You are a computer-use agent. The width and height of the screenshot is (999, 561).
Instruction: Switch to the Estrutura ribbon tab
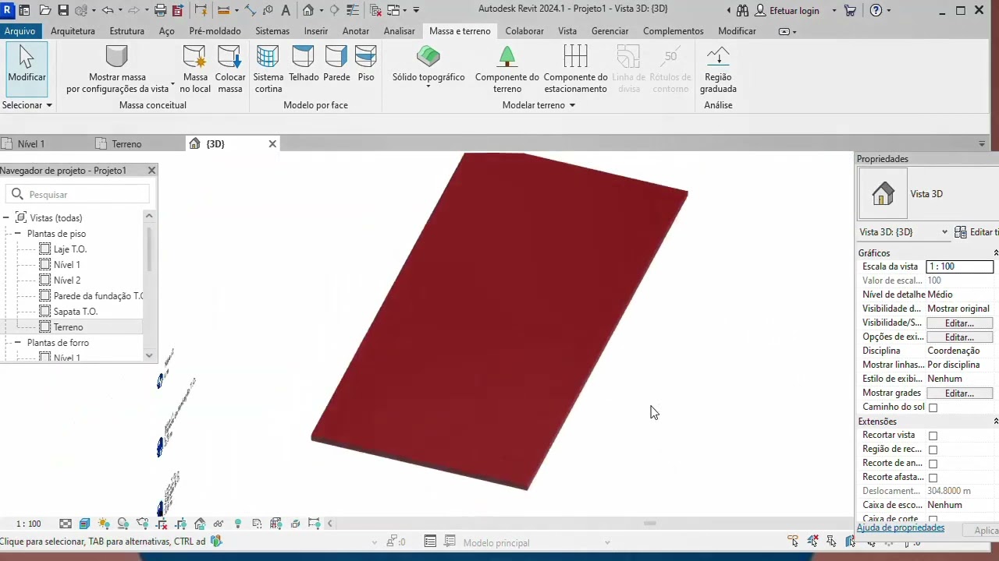[x=127, y=31]
